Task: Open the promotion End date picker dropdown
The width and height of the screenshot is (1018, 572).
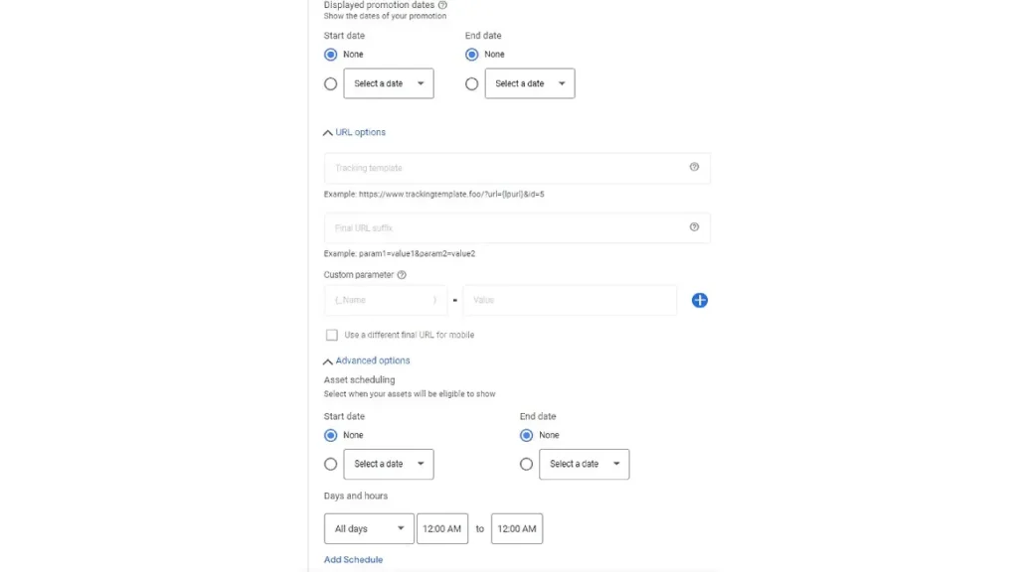Action: point(529,83)
